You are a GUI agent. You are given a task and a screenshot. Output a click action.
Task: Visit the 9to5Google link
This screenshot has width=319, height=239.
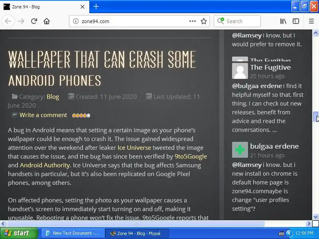tap(191, 156)
